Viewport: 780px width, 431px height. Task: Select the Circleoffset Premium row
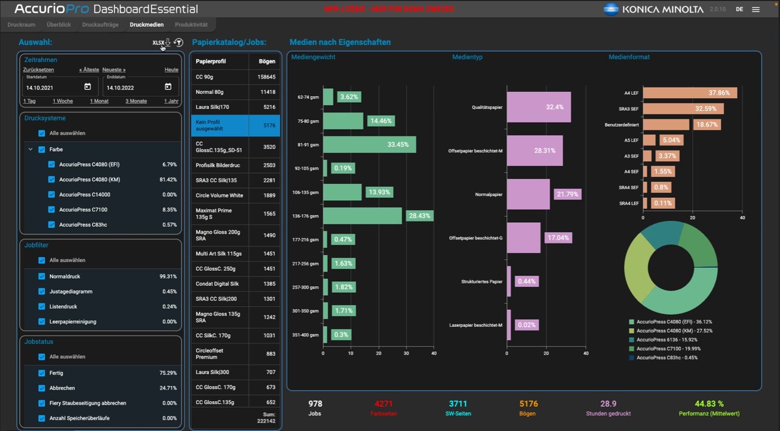pos(235,354)
